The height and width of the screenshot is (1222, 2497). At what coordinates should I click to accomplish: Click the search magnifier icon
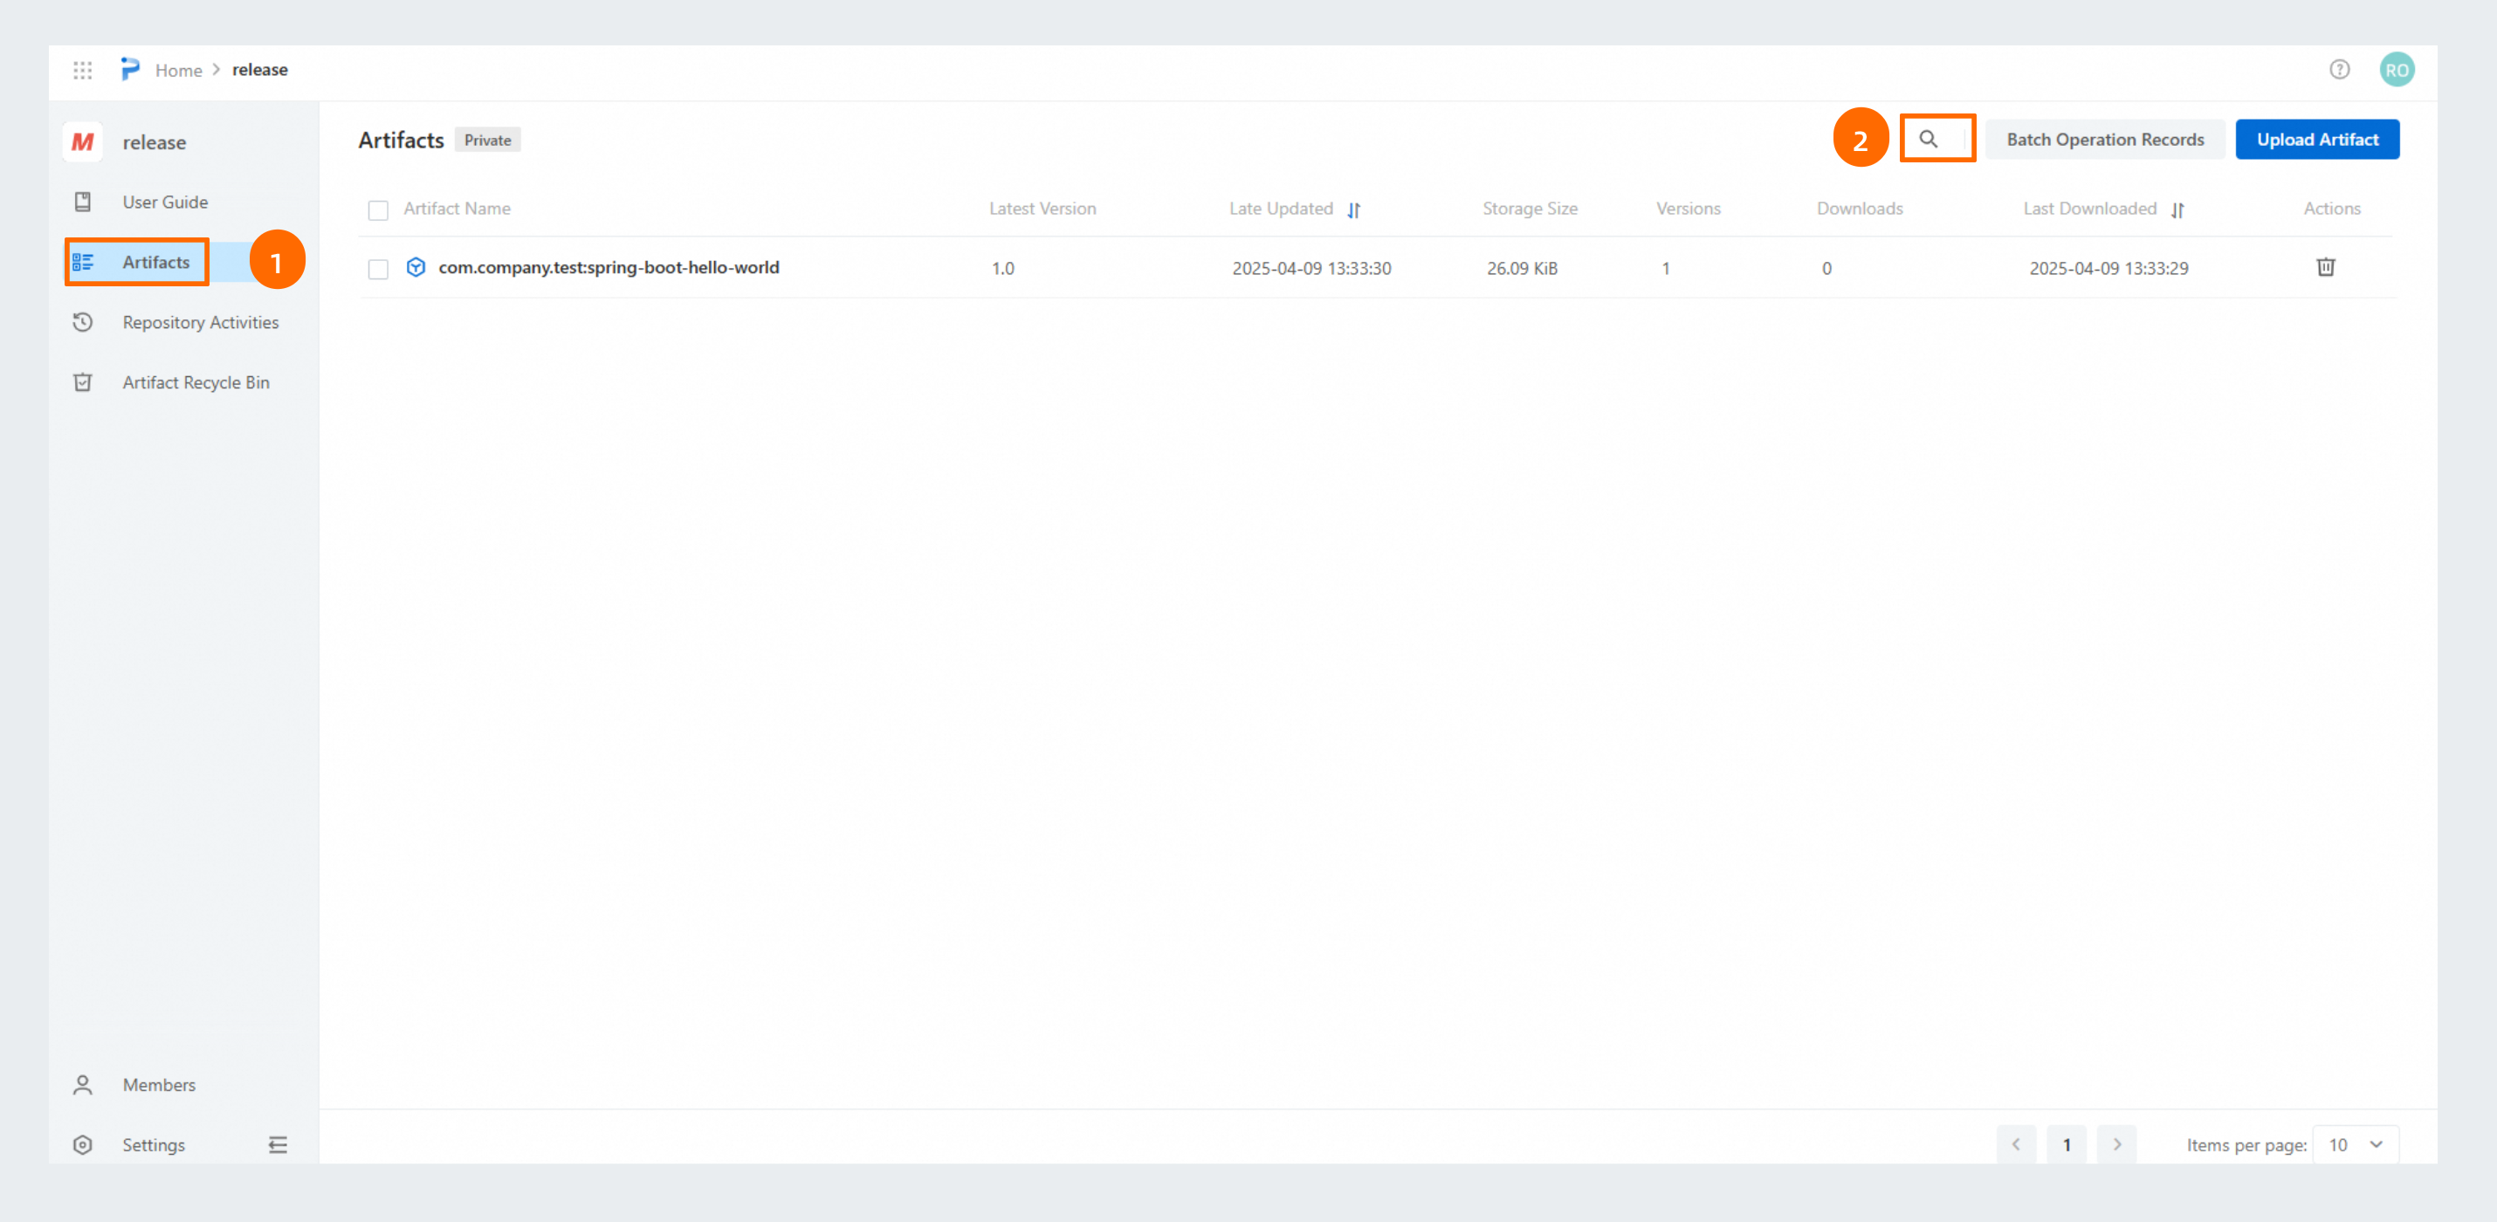(x=1928, y=140)
